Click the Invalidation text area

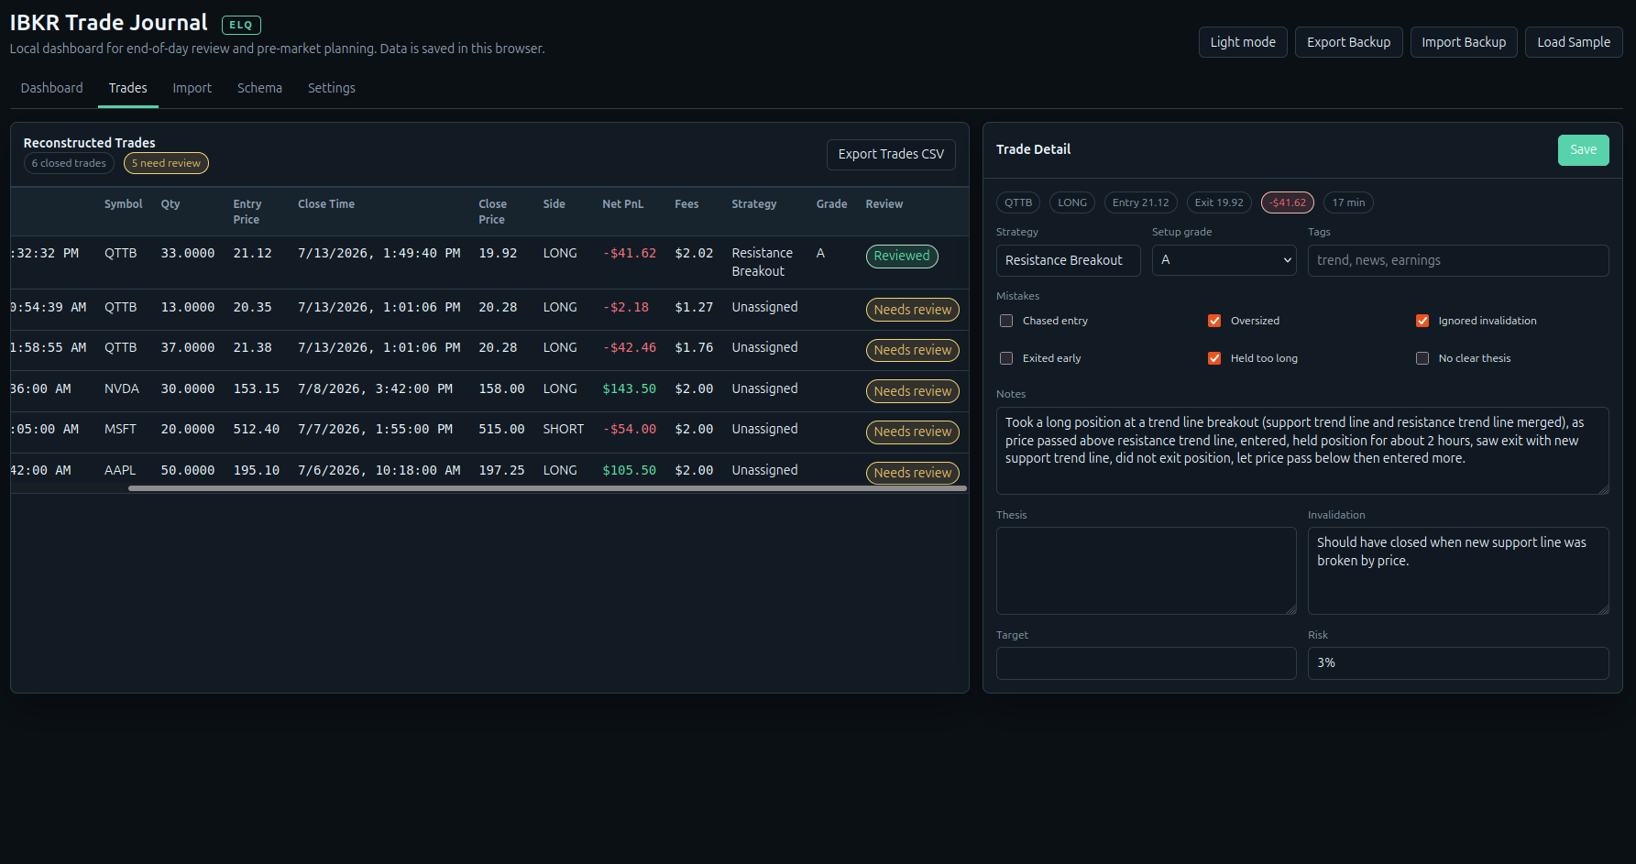click(x=1457, y=571)
